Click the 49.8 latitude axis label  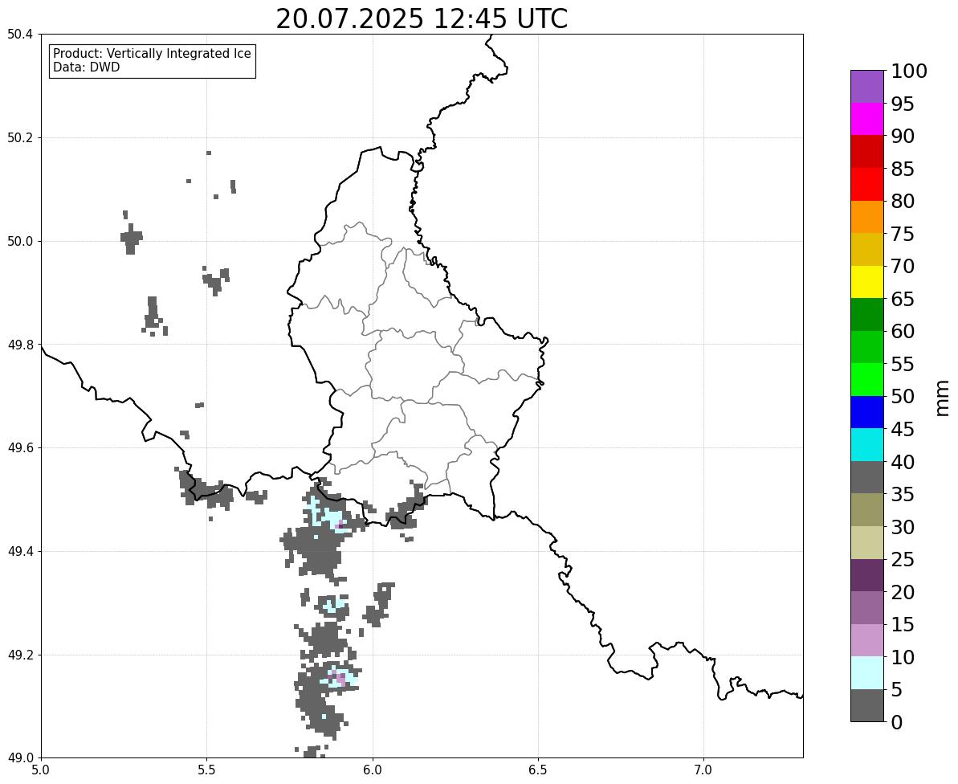(19, 345)
